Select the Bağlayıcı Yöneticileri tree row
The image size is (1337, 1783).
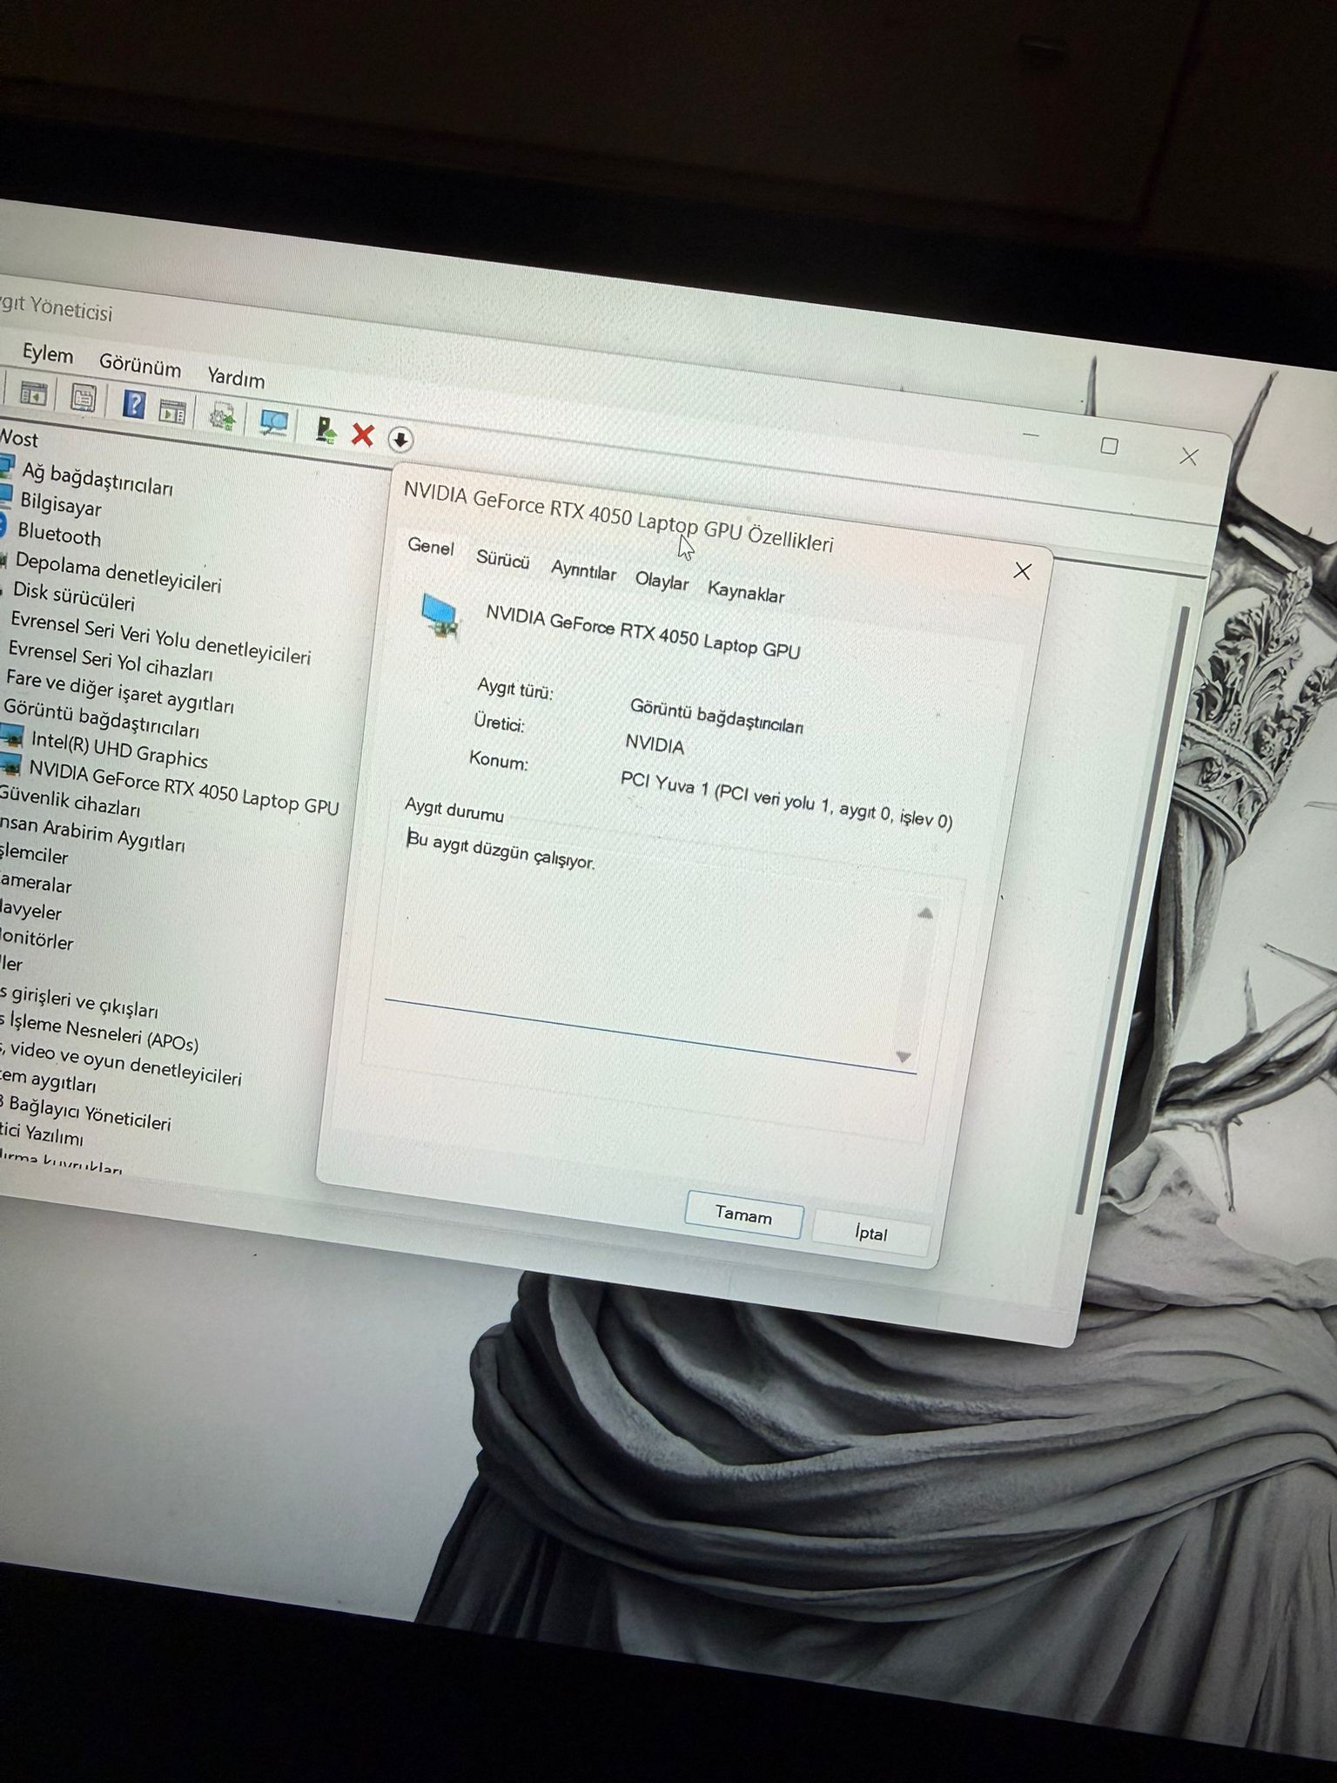85,1114
